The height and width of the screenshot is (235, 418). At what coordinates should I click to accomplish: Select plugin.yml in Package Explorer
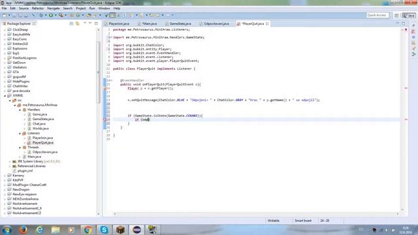[25, 171]
